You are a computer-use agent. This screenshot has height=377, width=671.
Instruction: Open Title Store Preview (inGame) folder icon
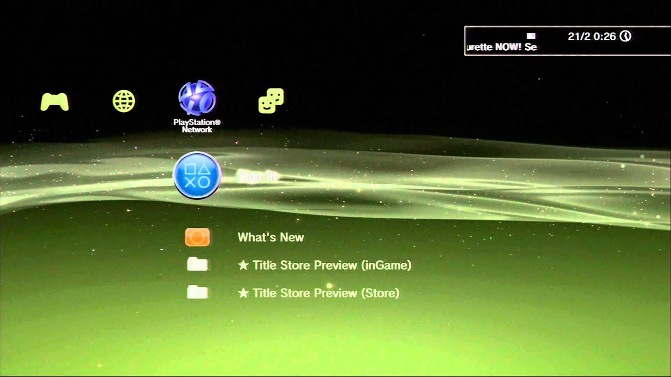pos(198,264)
